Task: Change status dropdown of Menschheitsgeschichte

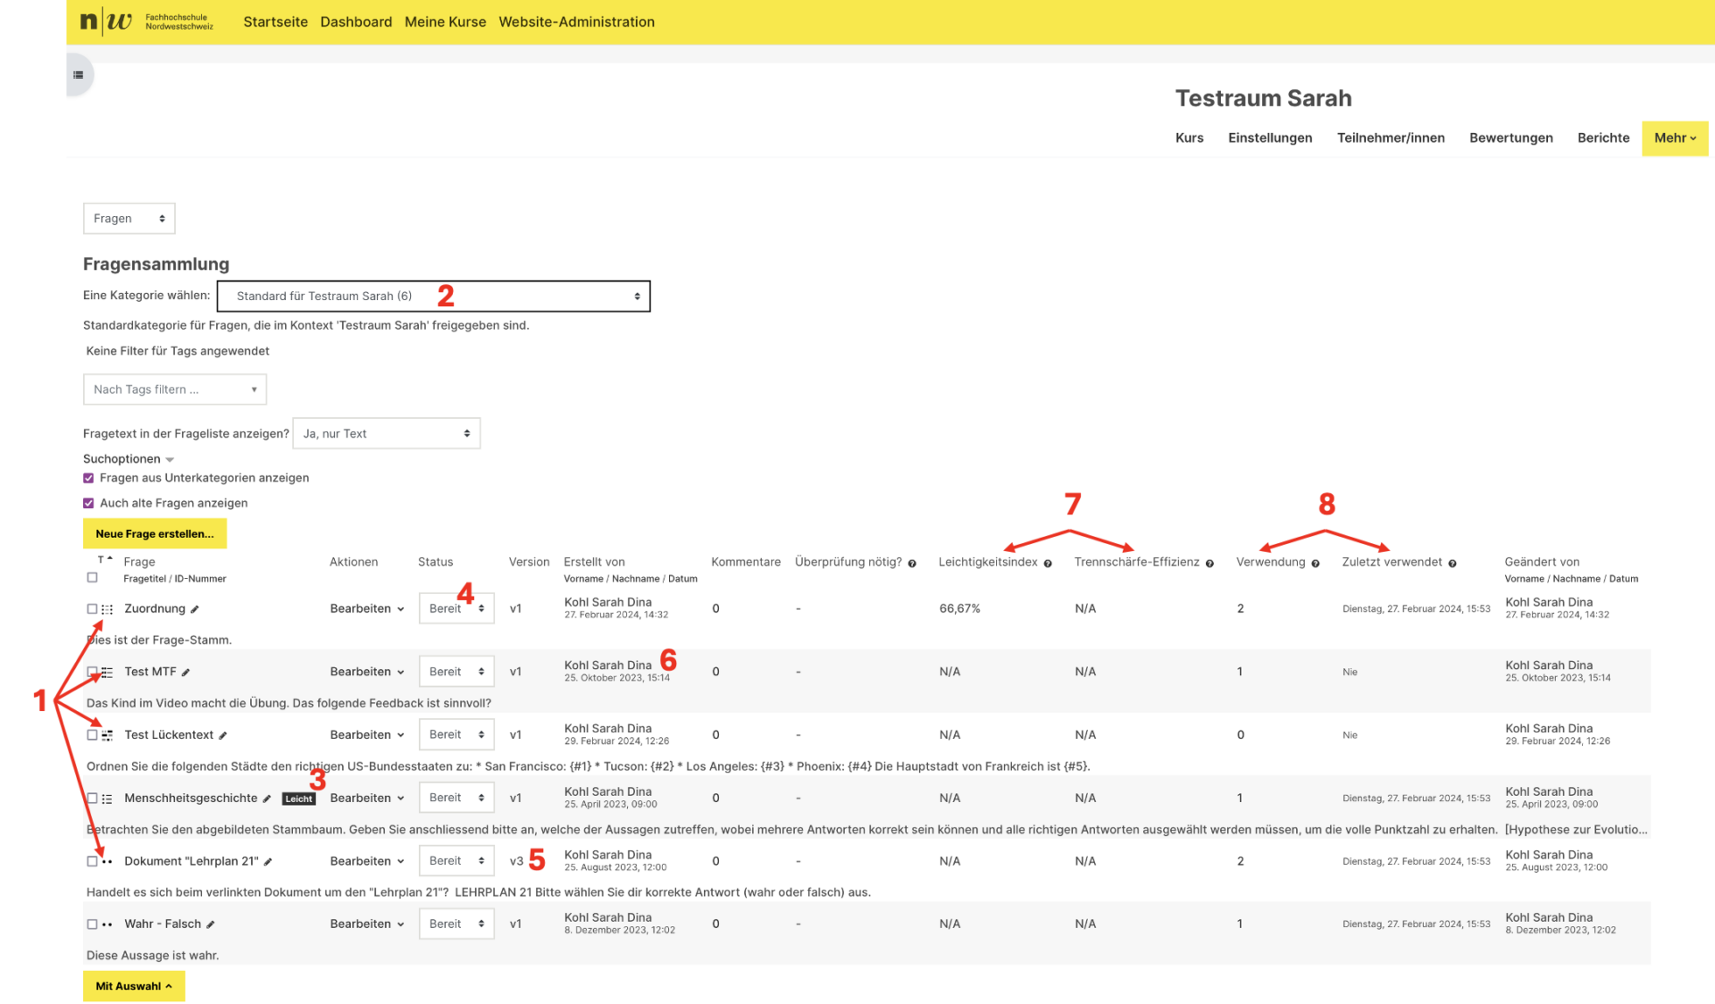Action: tap(456, 798)
